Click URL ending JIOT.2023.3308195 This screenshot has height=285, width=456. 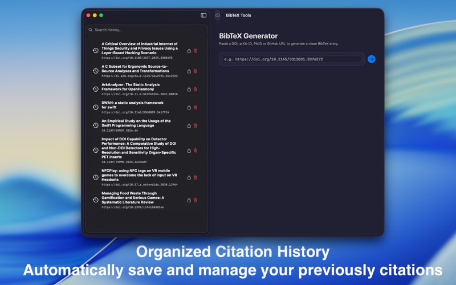coord(137,58)
